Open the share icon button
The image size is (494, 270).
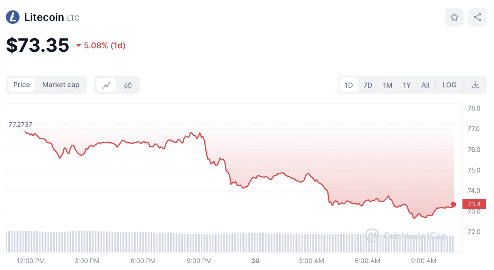[x=477, y=17]
